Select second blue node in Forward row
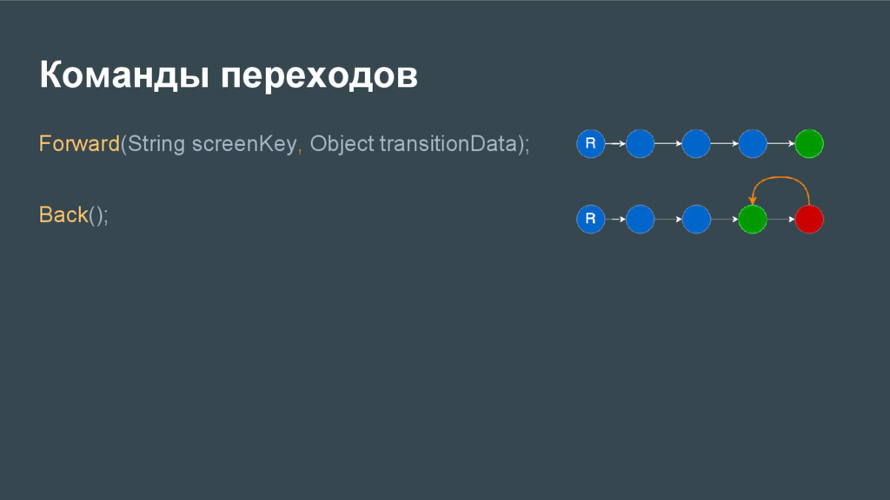This screenshot has width=890, height=500. tap(640, 143)
